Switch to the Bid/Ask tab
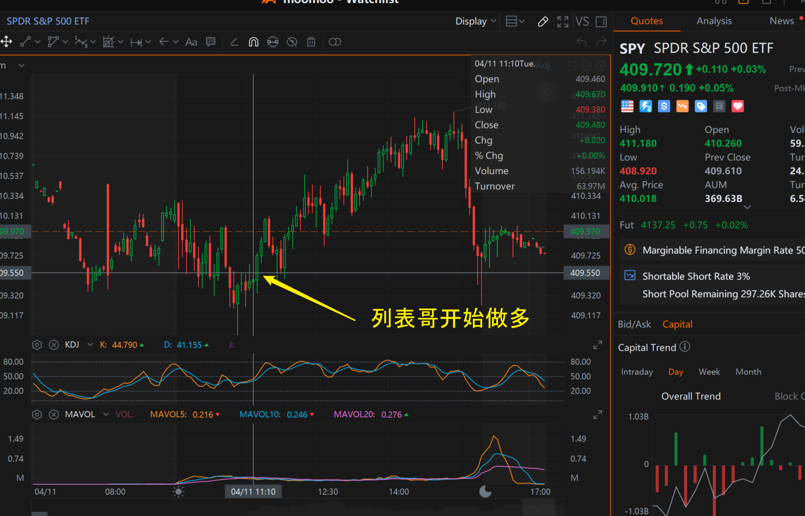Screen dimensions: 805x516 [634, 324]
